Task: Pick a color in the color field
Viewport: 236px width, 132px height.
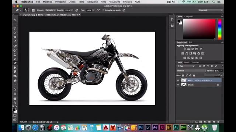Action: pyautogui.click(x=199, y=29)
